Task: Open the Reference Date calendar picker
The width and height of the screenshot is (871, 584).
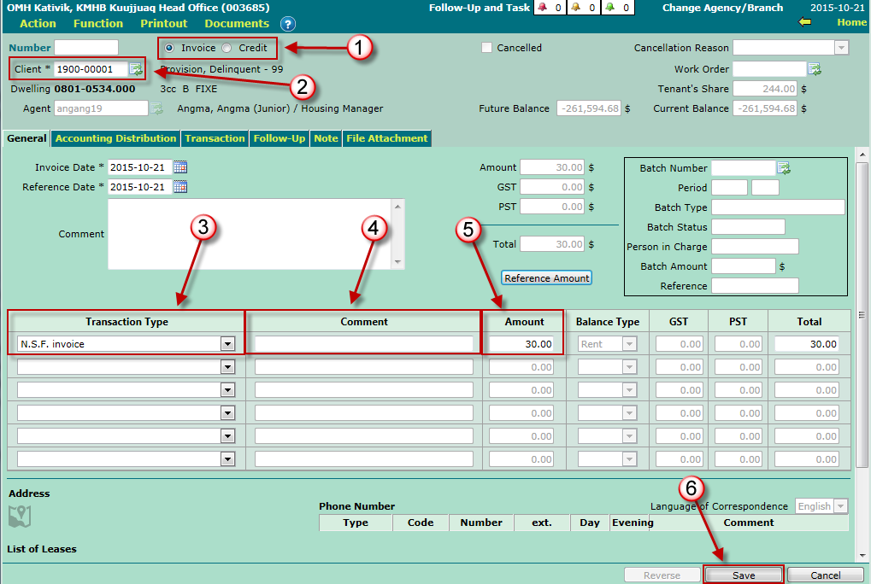Action: click(x=179, y=187)
